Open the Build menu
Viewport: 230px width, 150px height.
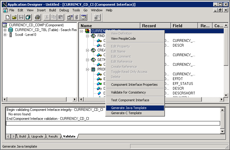pos(52,10)
